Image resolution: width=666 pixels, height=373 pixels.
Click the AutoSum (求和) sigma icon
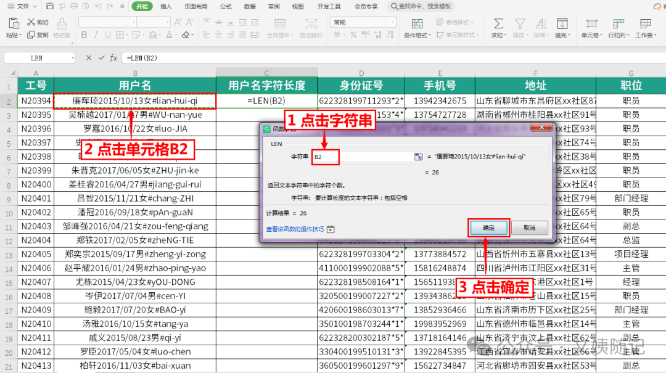point(498,23)
